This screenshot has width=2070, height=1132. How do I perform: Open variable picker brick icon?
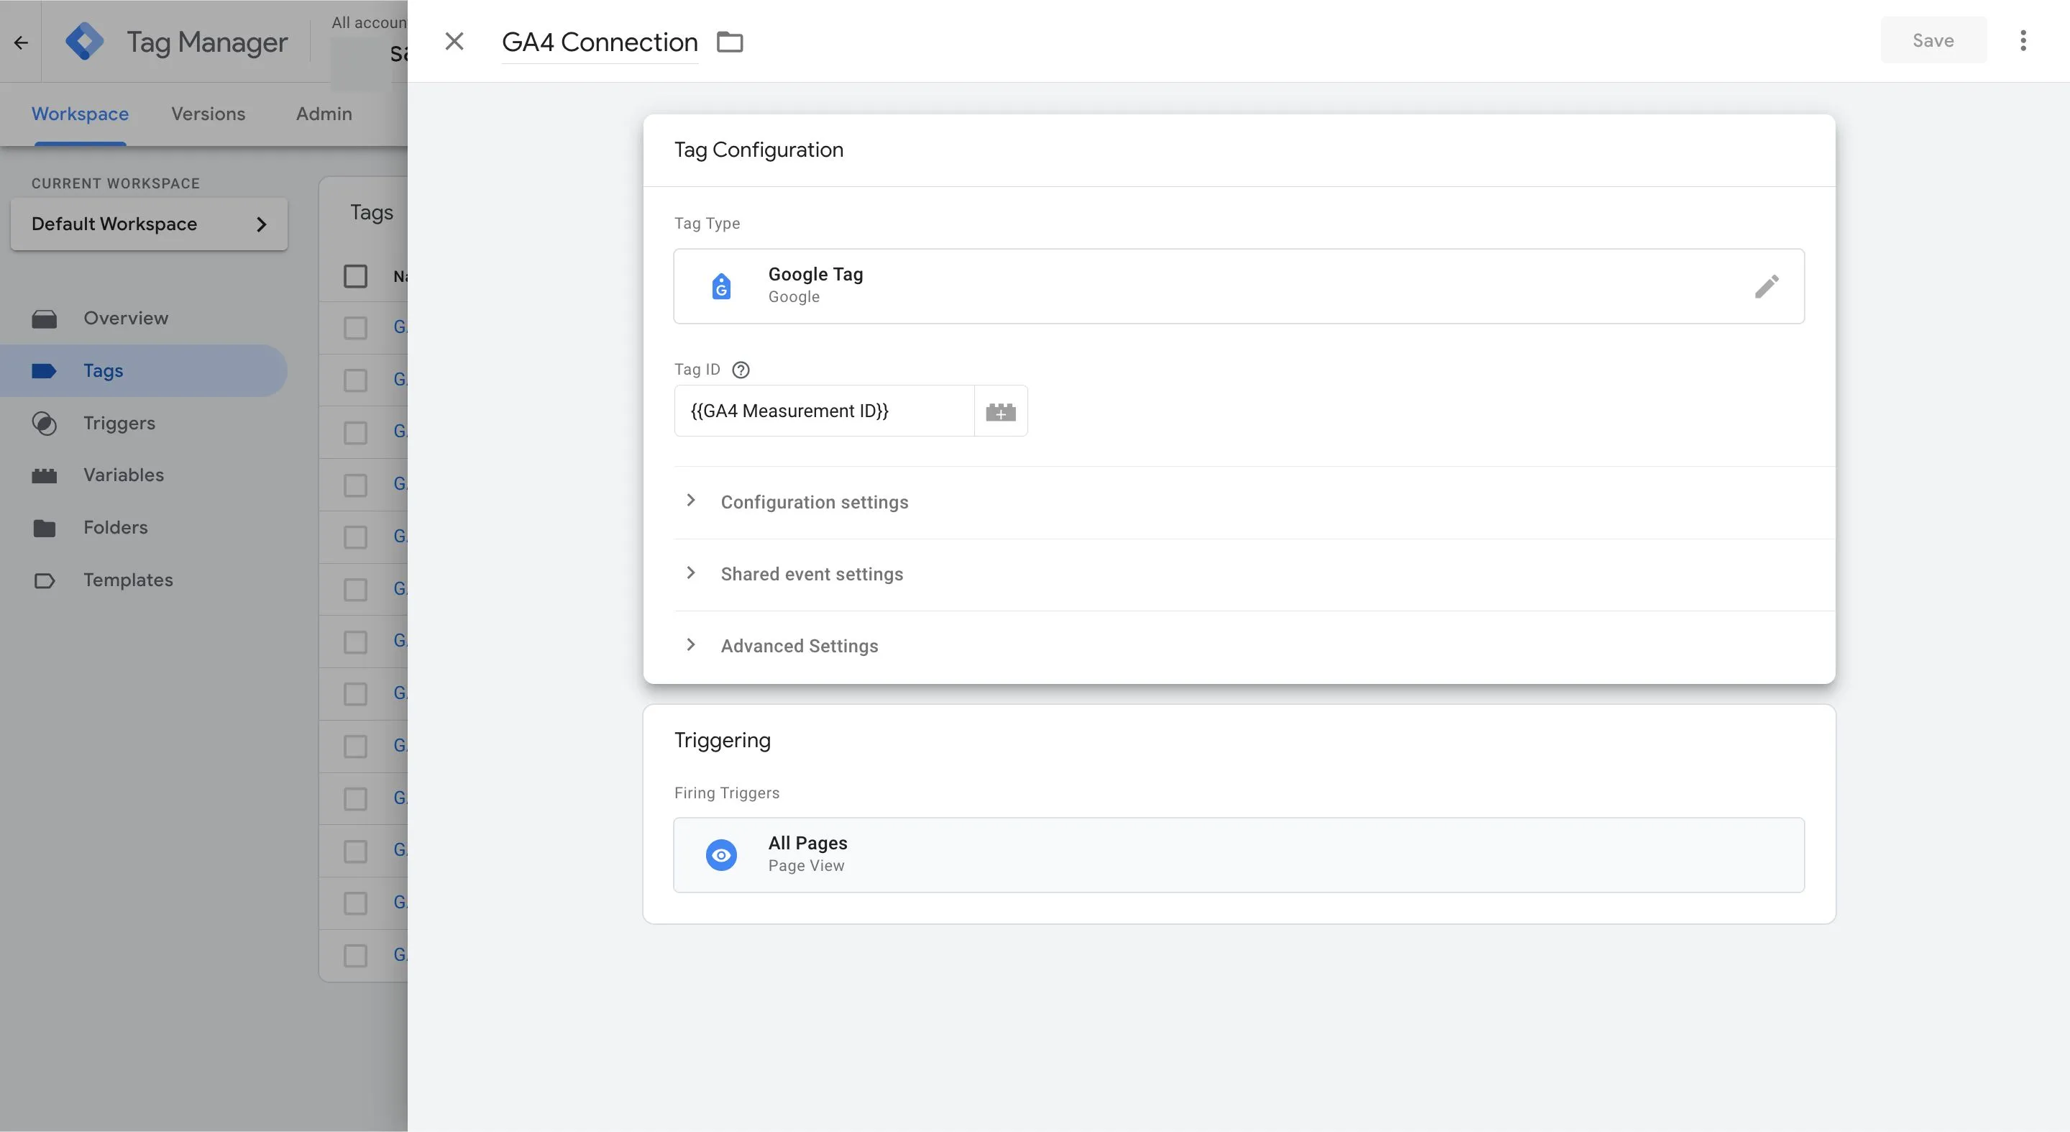click(x=1000, y=411)
